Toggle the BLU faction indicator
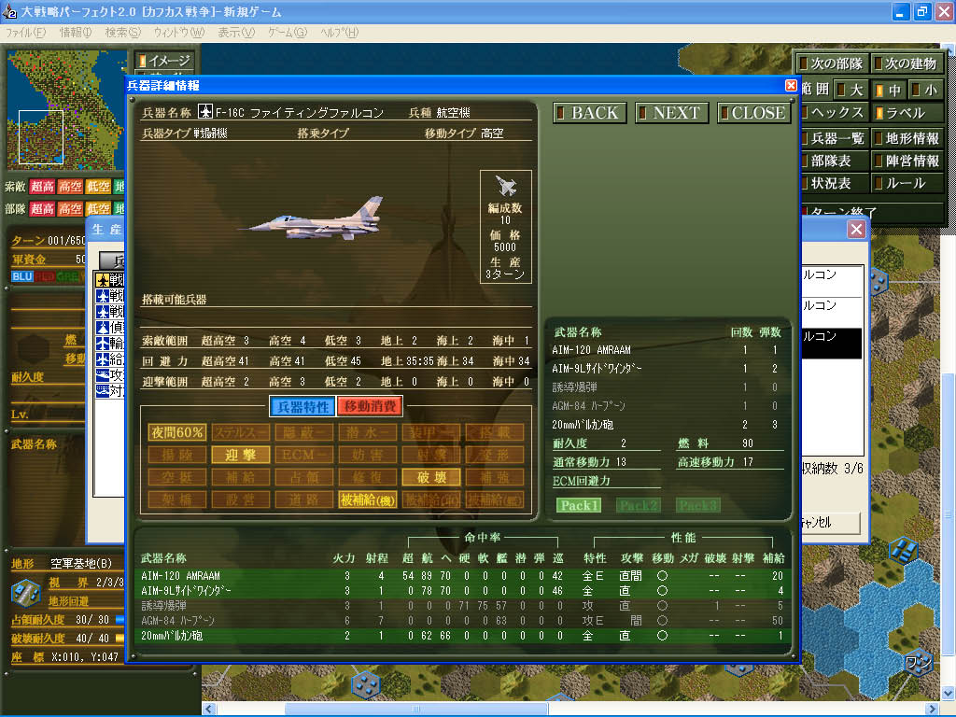The height and width of the screenshot is (717, 956). click(x=22, y=276)
